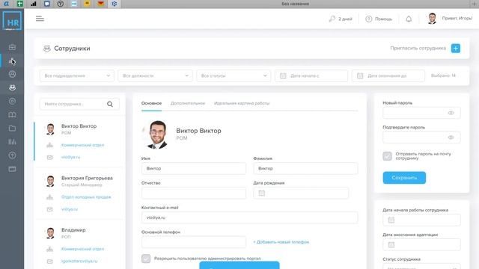Viewport: 479px width, 269px height.
Task: Click the Контактный e-mail field
Action: 249,217
